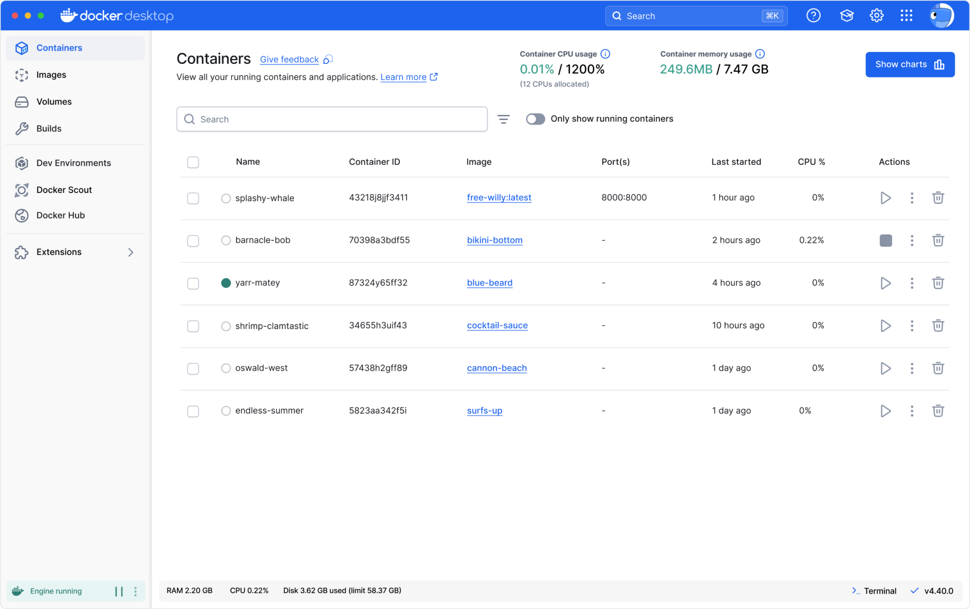Stop the running barnacle-bob container
970x609 pixels.
tap(885, 240)
